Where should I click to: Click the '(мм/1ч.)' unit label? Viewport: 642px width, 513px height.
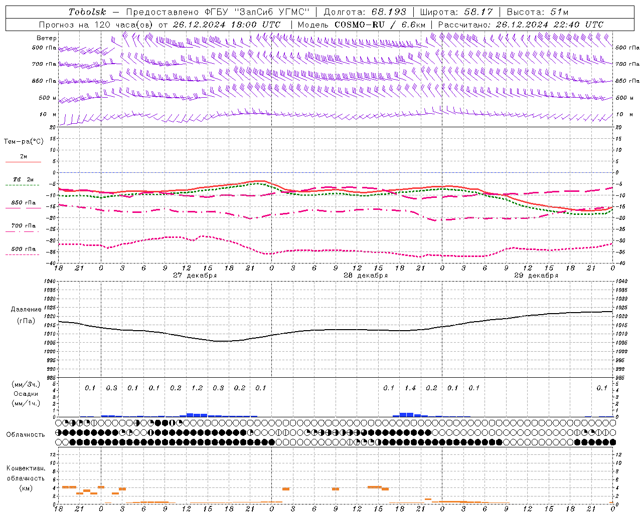tap(26, 403)
